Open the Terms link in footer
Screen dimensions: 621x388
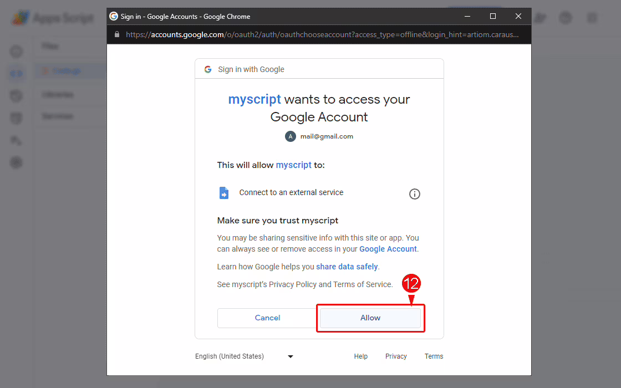coord(434,356)
